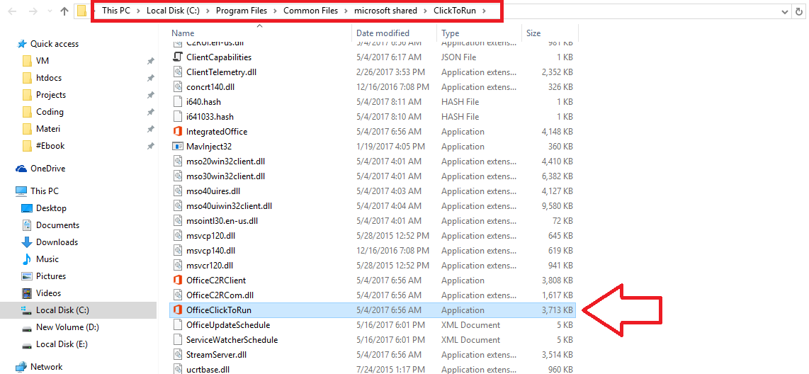The height and width of the screenshot is (374, 809).
Task: Click the ClientCapabilities JSON file icon
Action: (178, 57)
